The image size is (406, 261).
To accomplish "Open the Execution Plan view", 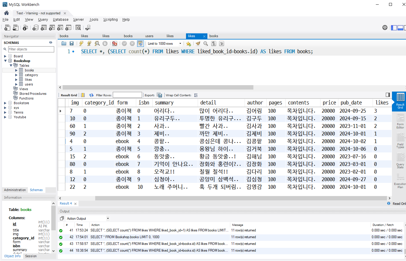I will [x=400, y=181].
